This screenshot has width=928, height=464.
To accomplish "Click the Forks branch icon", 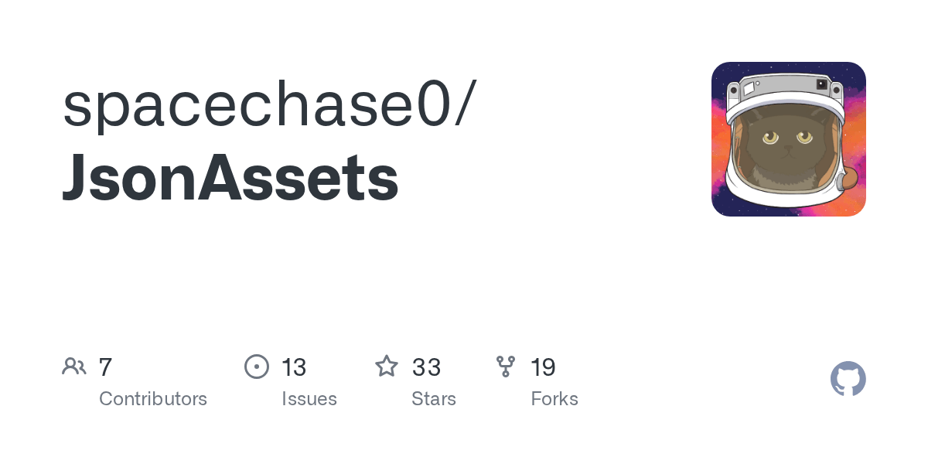I will coord(506,367).
